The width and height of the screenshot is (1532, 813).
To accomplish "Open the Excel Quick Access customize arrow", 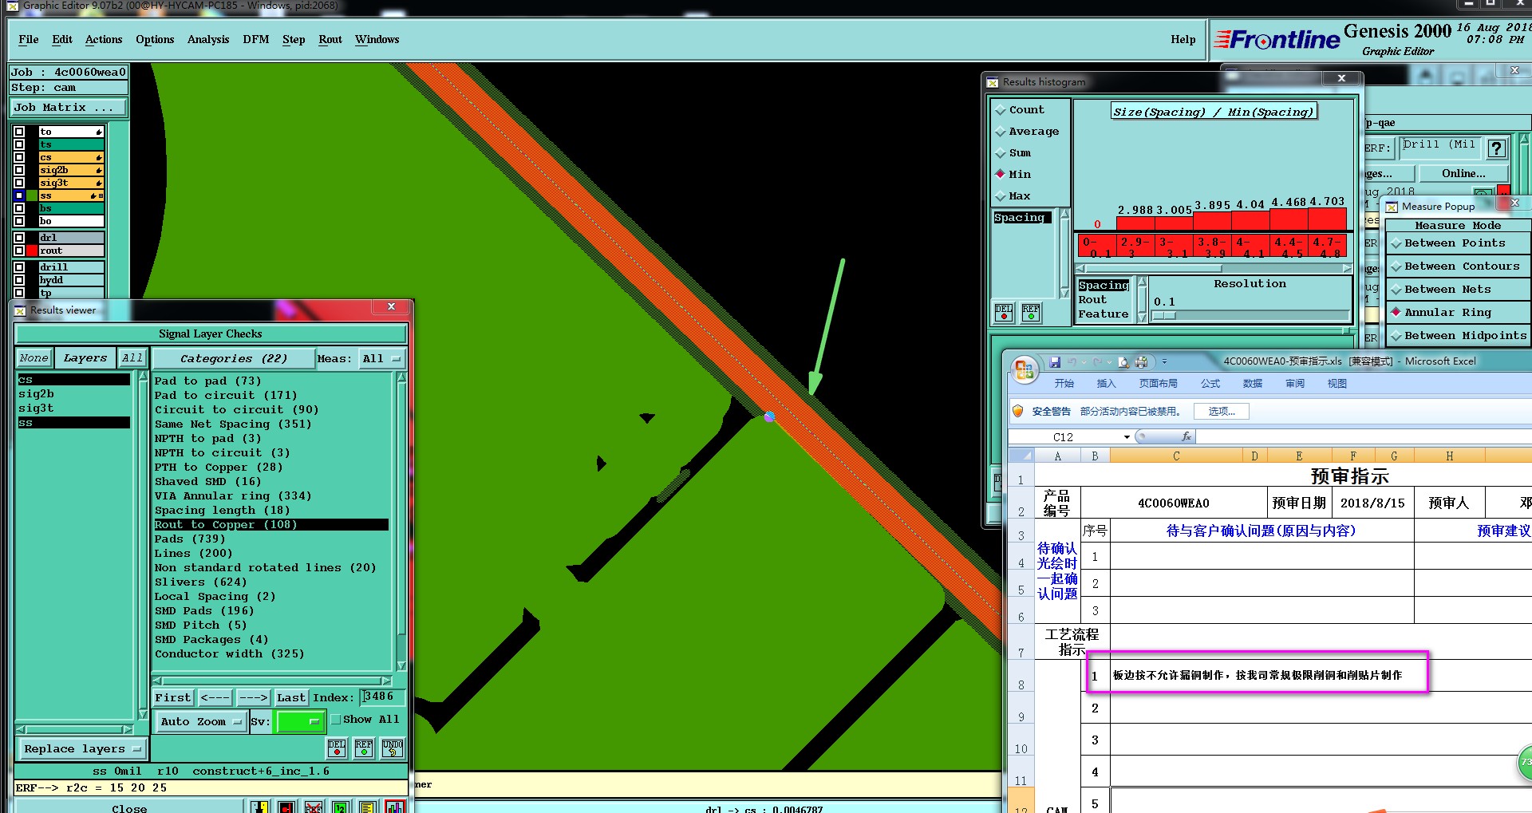I will [1164, 362].
